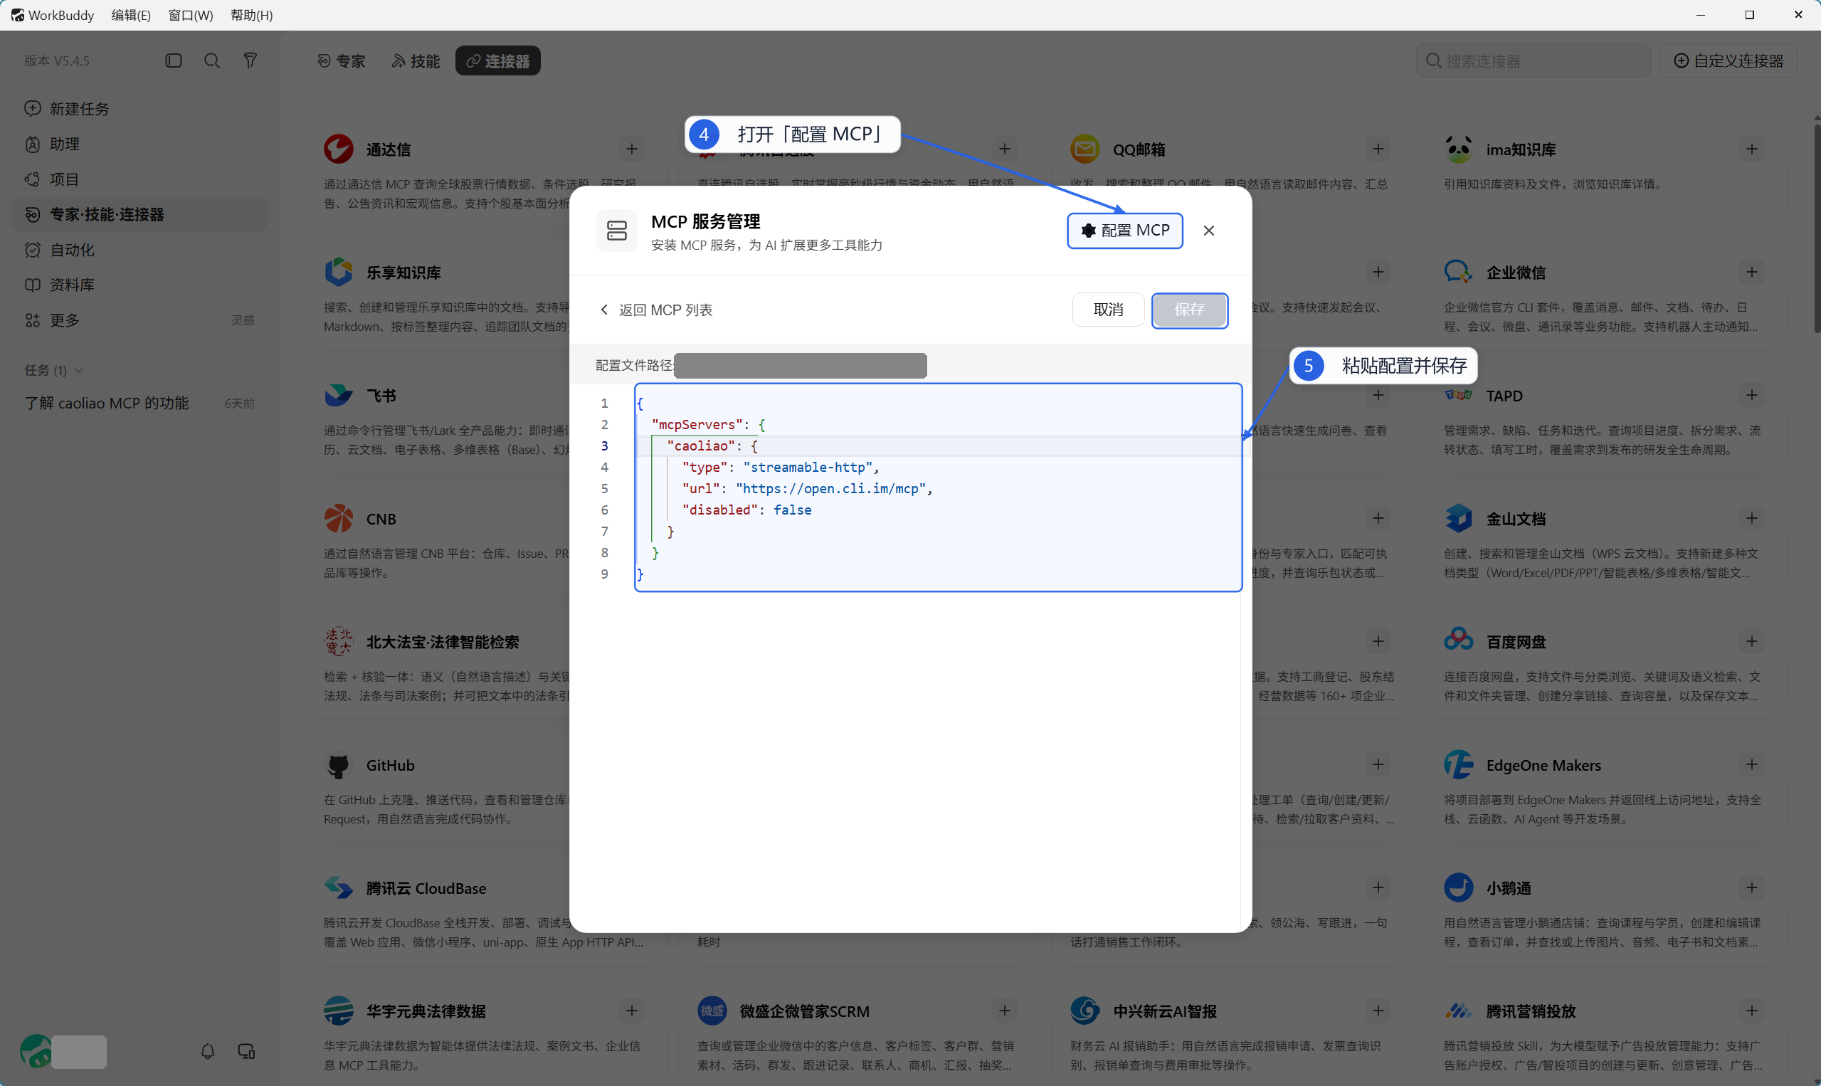The width and height of the screenshot is (1821, 1086).
Task: Save the MCP configuration with 保存
Action: (1190, 310)
